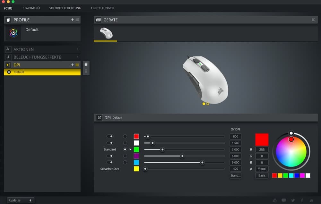Screen dimensions: 321x204
Task: Select the 3.000 DPI standard radio button
Action: coord(125,149)
